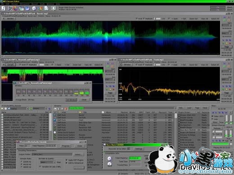Click the Save button above plugin list
Screen dimensions: 234x175
205,108
